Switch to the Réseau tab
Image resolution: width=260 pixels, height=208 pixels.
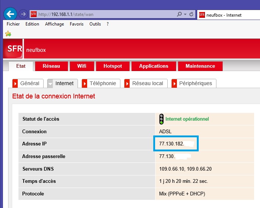pyautogui.click(x=51, y=66)
